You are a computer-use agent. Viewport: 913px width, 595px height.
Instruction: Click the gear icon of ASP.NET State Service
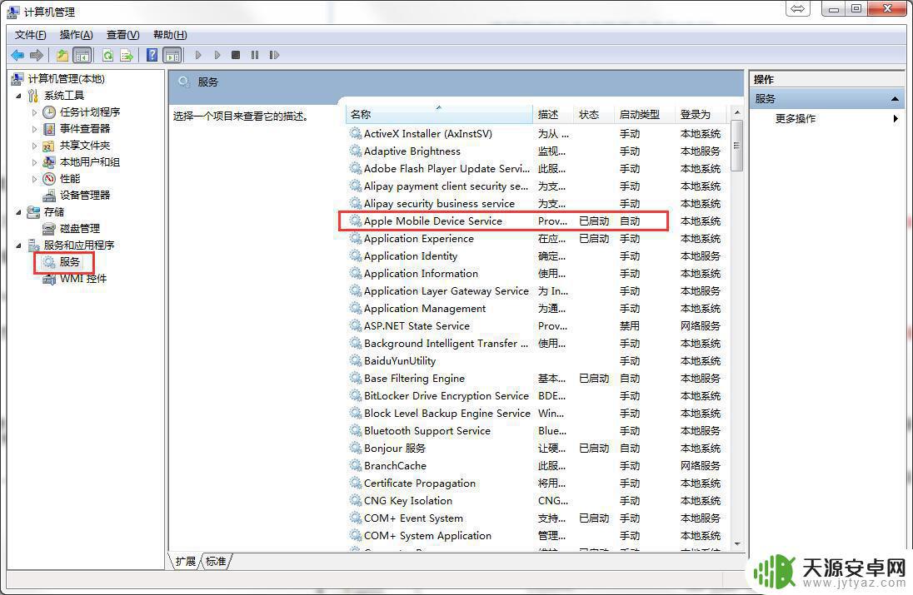coord(355,325)
